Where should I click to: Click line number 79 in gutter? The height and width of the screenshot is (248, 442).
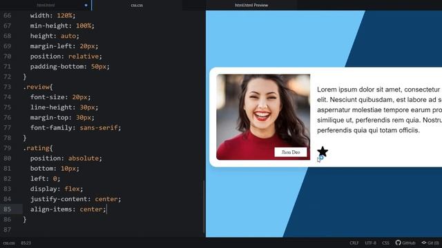(x=8, y=148)
